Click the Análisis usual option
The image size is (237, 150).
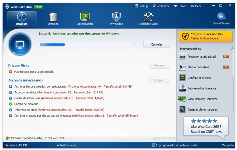pos(164,138)
